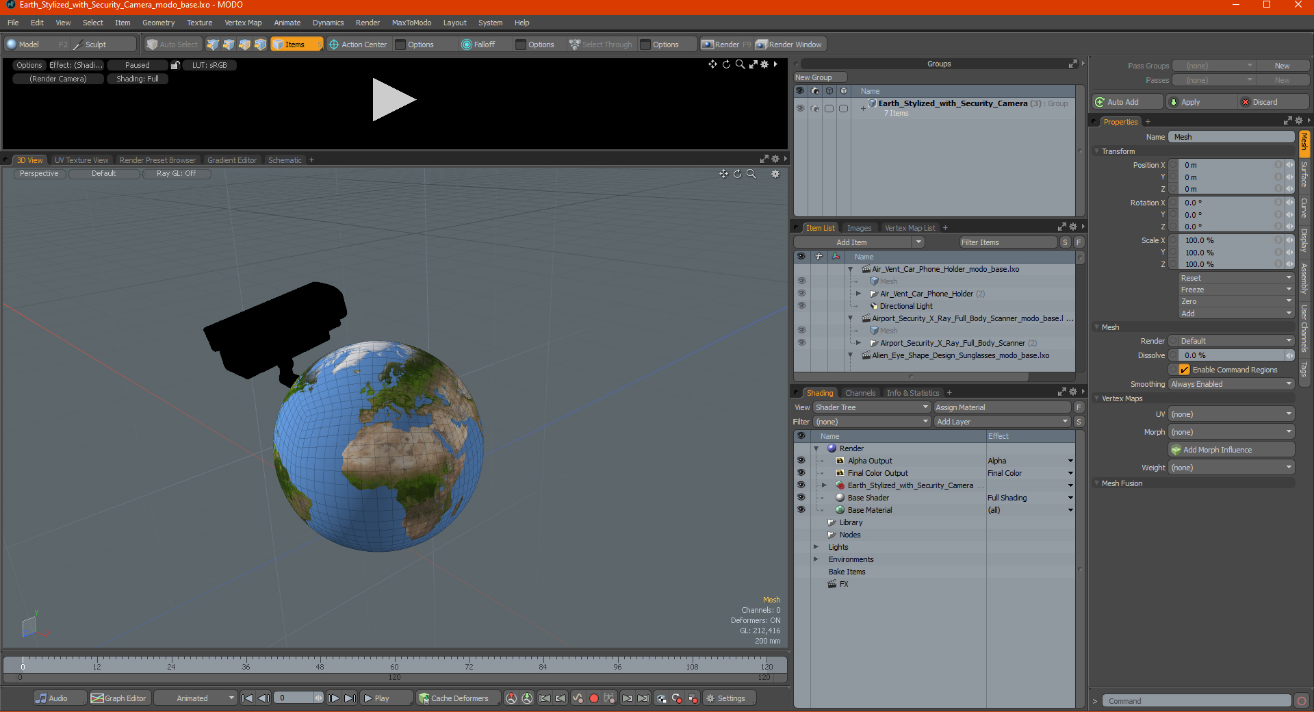Click Add Morph Influence button
1314x712 pixels.
[x=1231, y=450]
